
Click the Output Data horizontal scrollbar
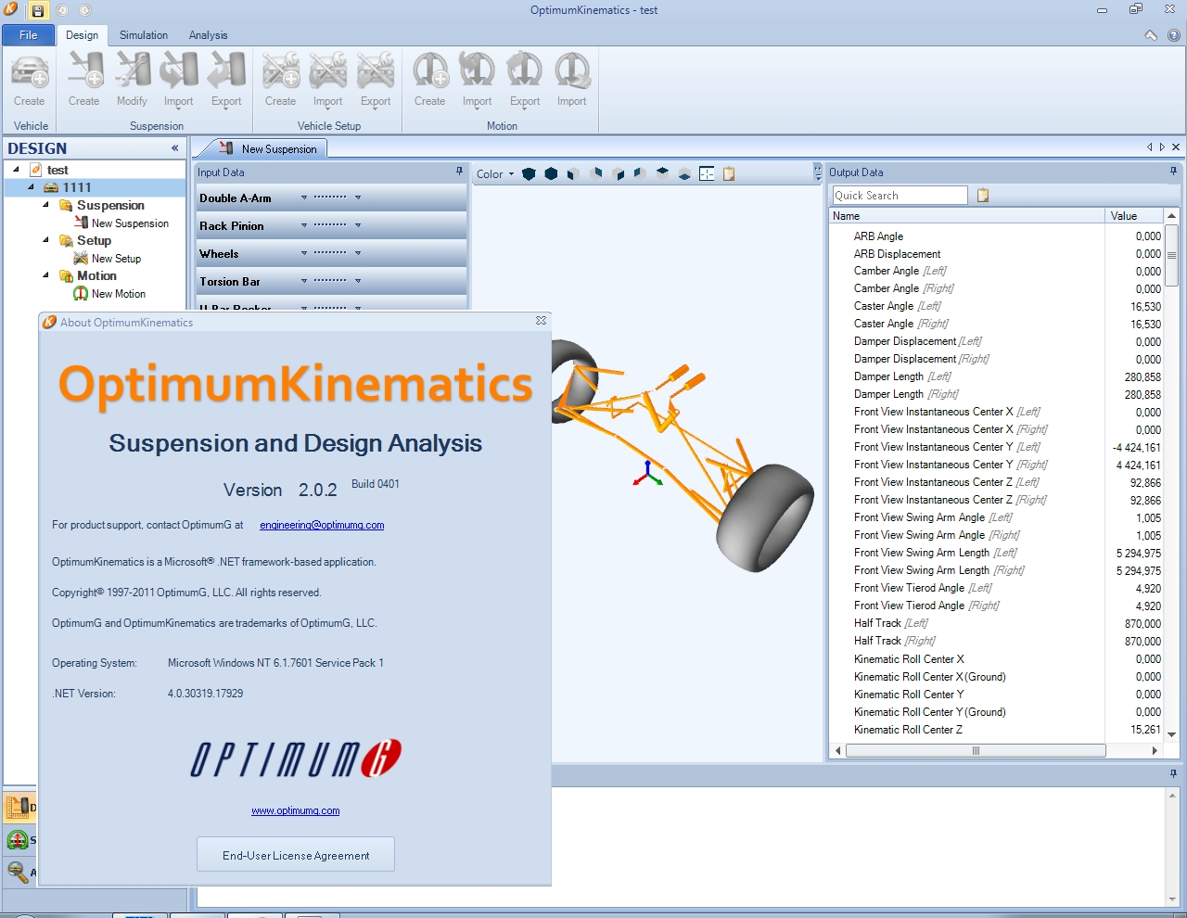[x=976, y=751]
